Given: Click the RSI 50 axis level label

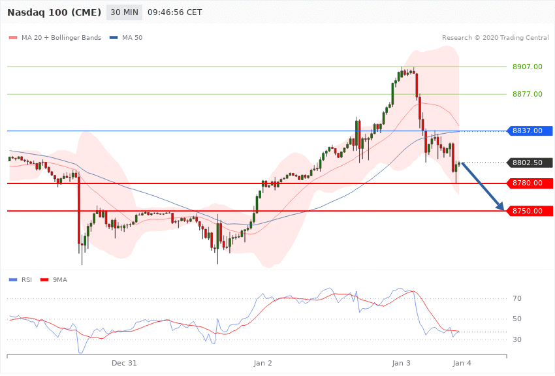Looking at the screenshot, I should pos(517,319).
